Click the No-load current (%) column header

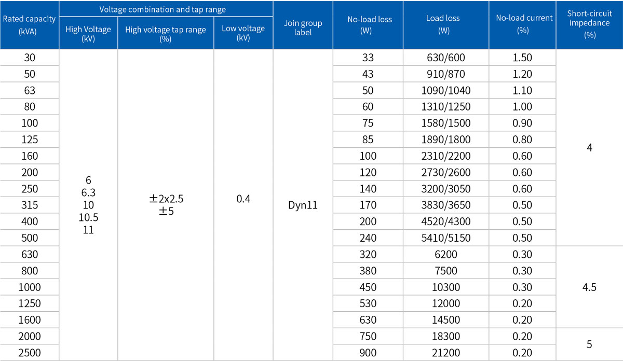[522, 25]
